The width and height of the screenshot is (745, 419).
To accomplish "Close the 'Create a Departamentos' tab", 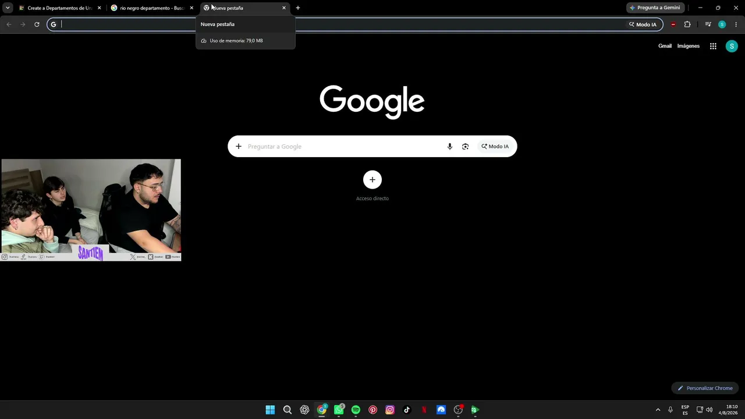I will (x=100, y=8).
